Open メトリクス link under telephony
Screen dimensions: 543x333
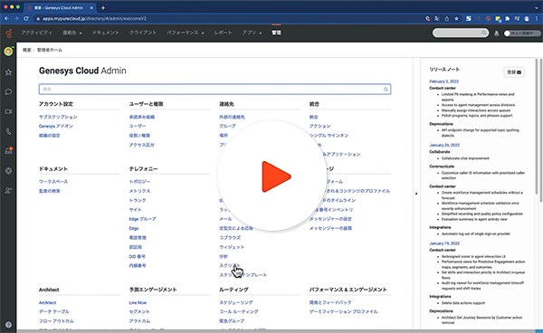click(139, 191)
